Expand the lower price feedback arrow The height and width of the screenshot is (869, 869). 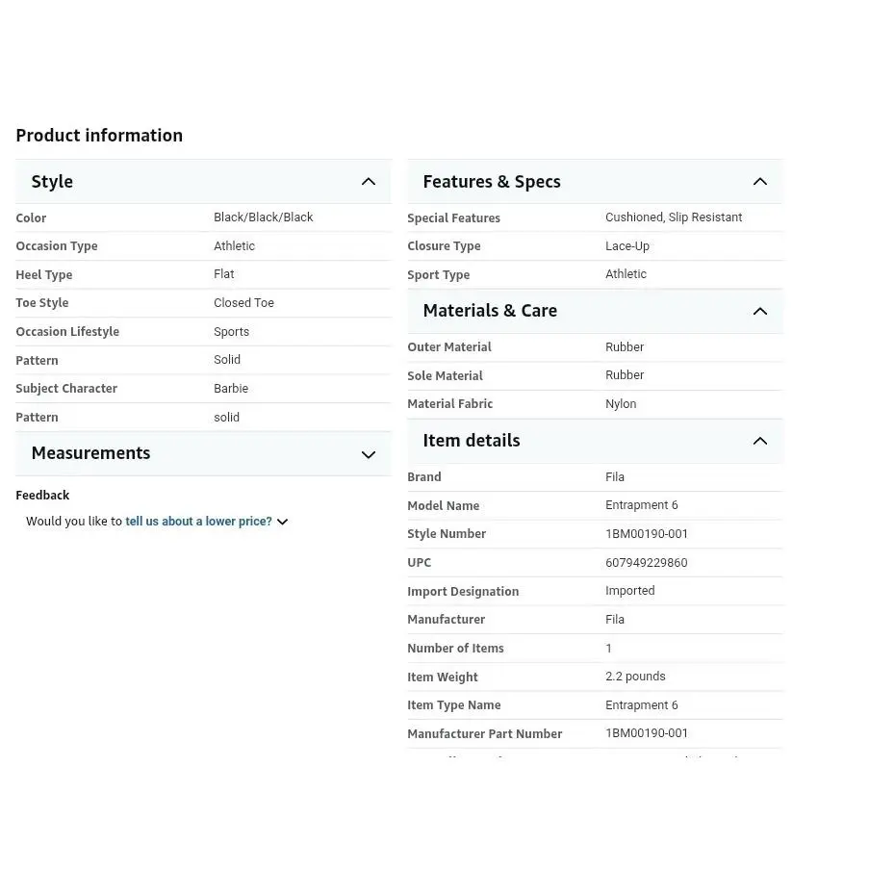(283, 522)
